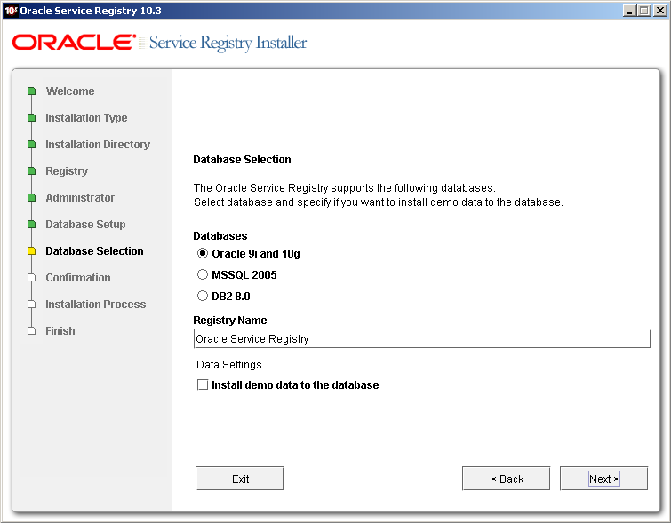671x523 pixels.
Task: Click the empty Confirmation step marker
Action: tap(31, 278)
